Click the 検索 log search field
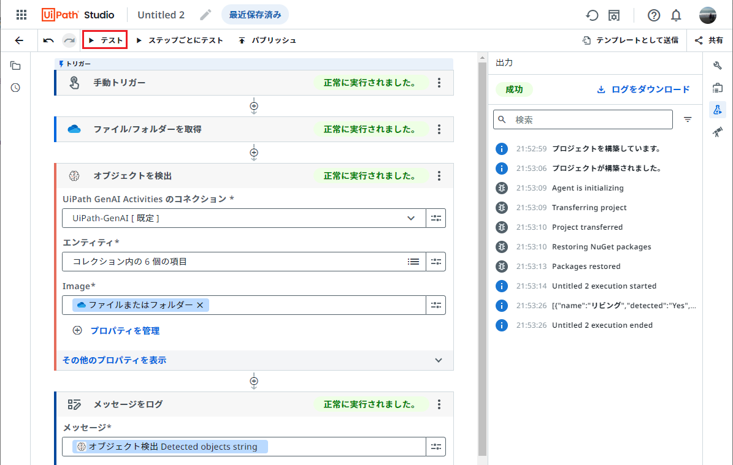The height and width of the screenshot is (465, 733). click(x=583, y=119)
